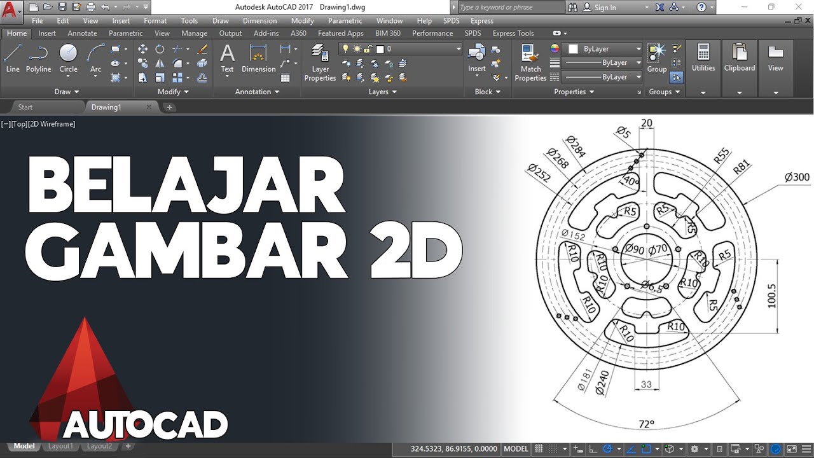Switch to the Parametric ribbon tab

click(x=126, y=33)
